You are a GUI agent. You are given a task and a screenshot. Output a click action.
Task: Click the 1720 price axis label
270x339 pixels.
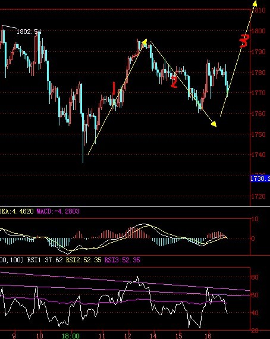tap(259, 196)
